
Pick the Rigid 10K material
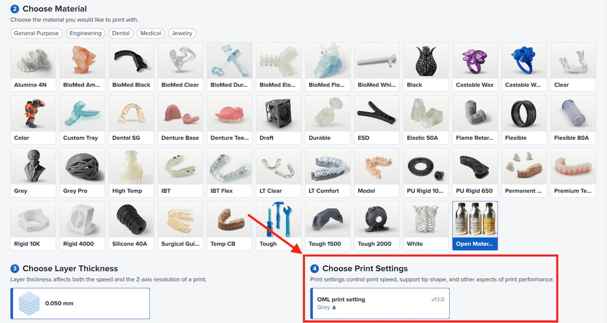tap(33, 225)
